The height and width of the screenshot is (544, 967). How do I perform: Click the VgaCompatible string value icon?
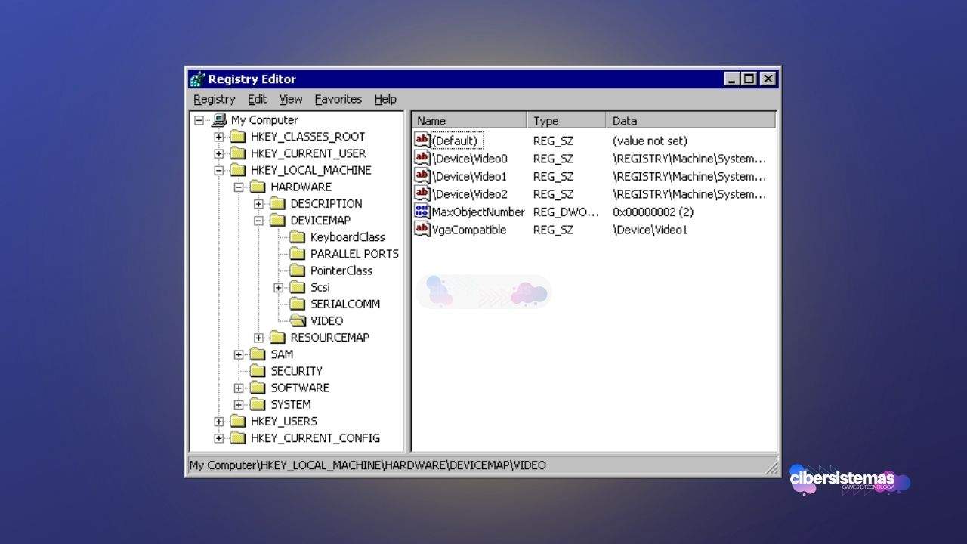pos(422,229)
